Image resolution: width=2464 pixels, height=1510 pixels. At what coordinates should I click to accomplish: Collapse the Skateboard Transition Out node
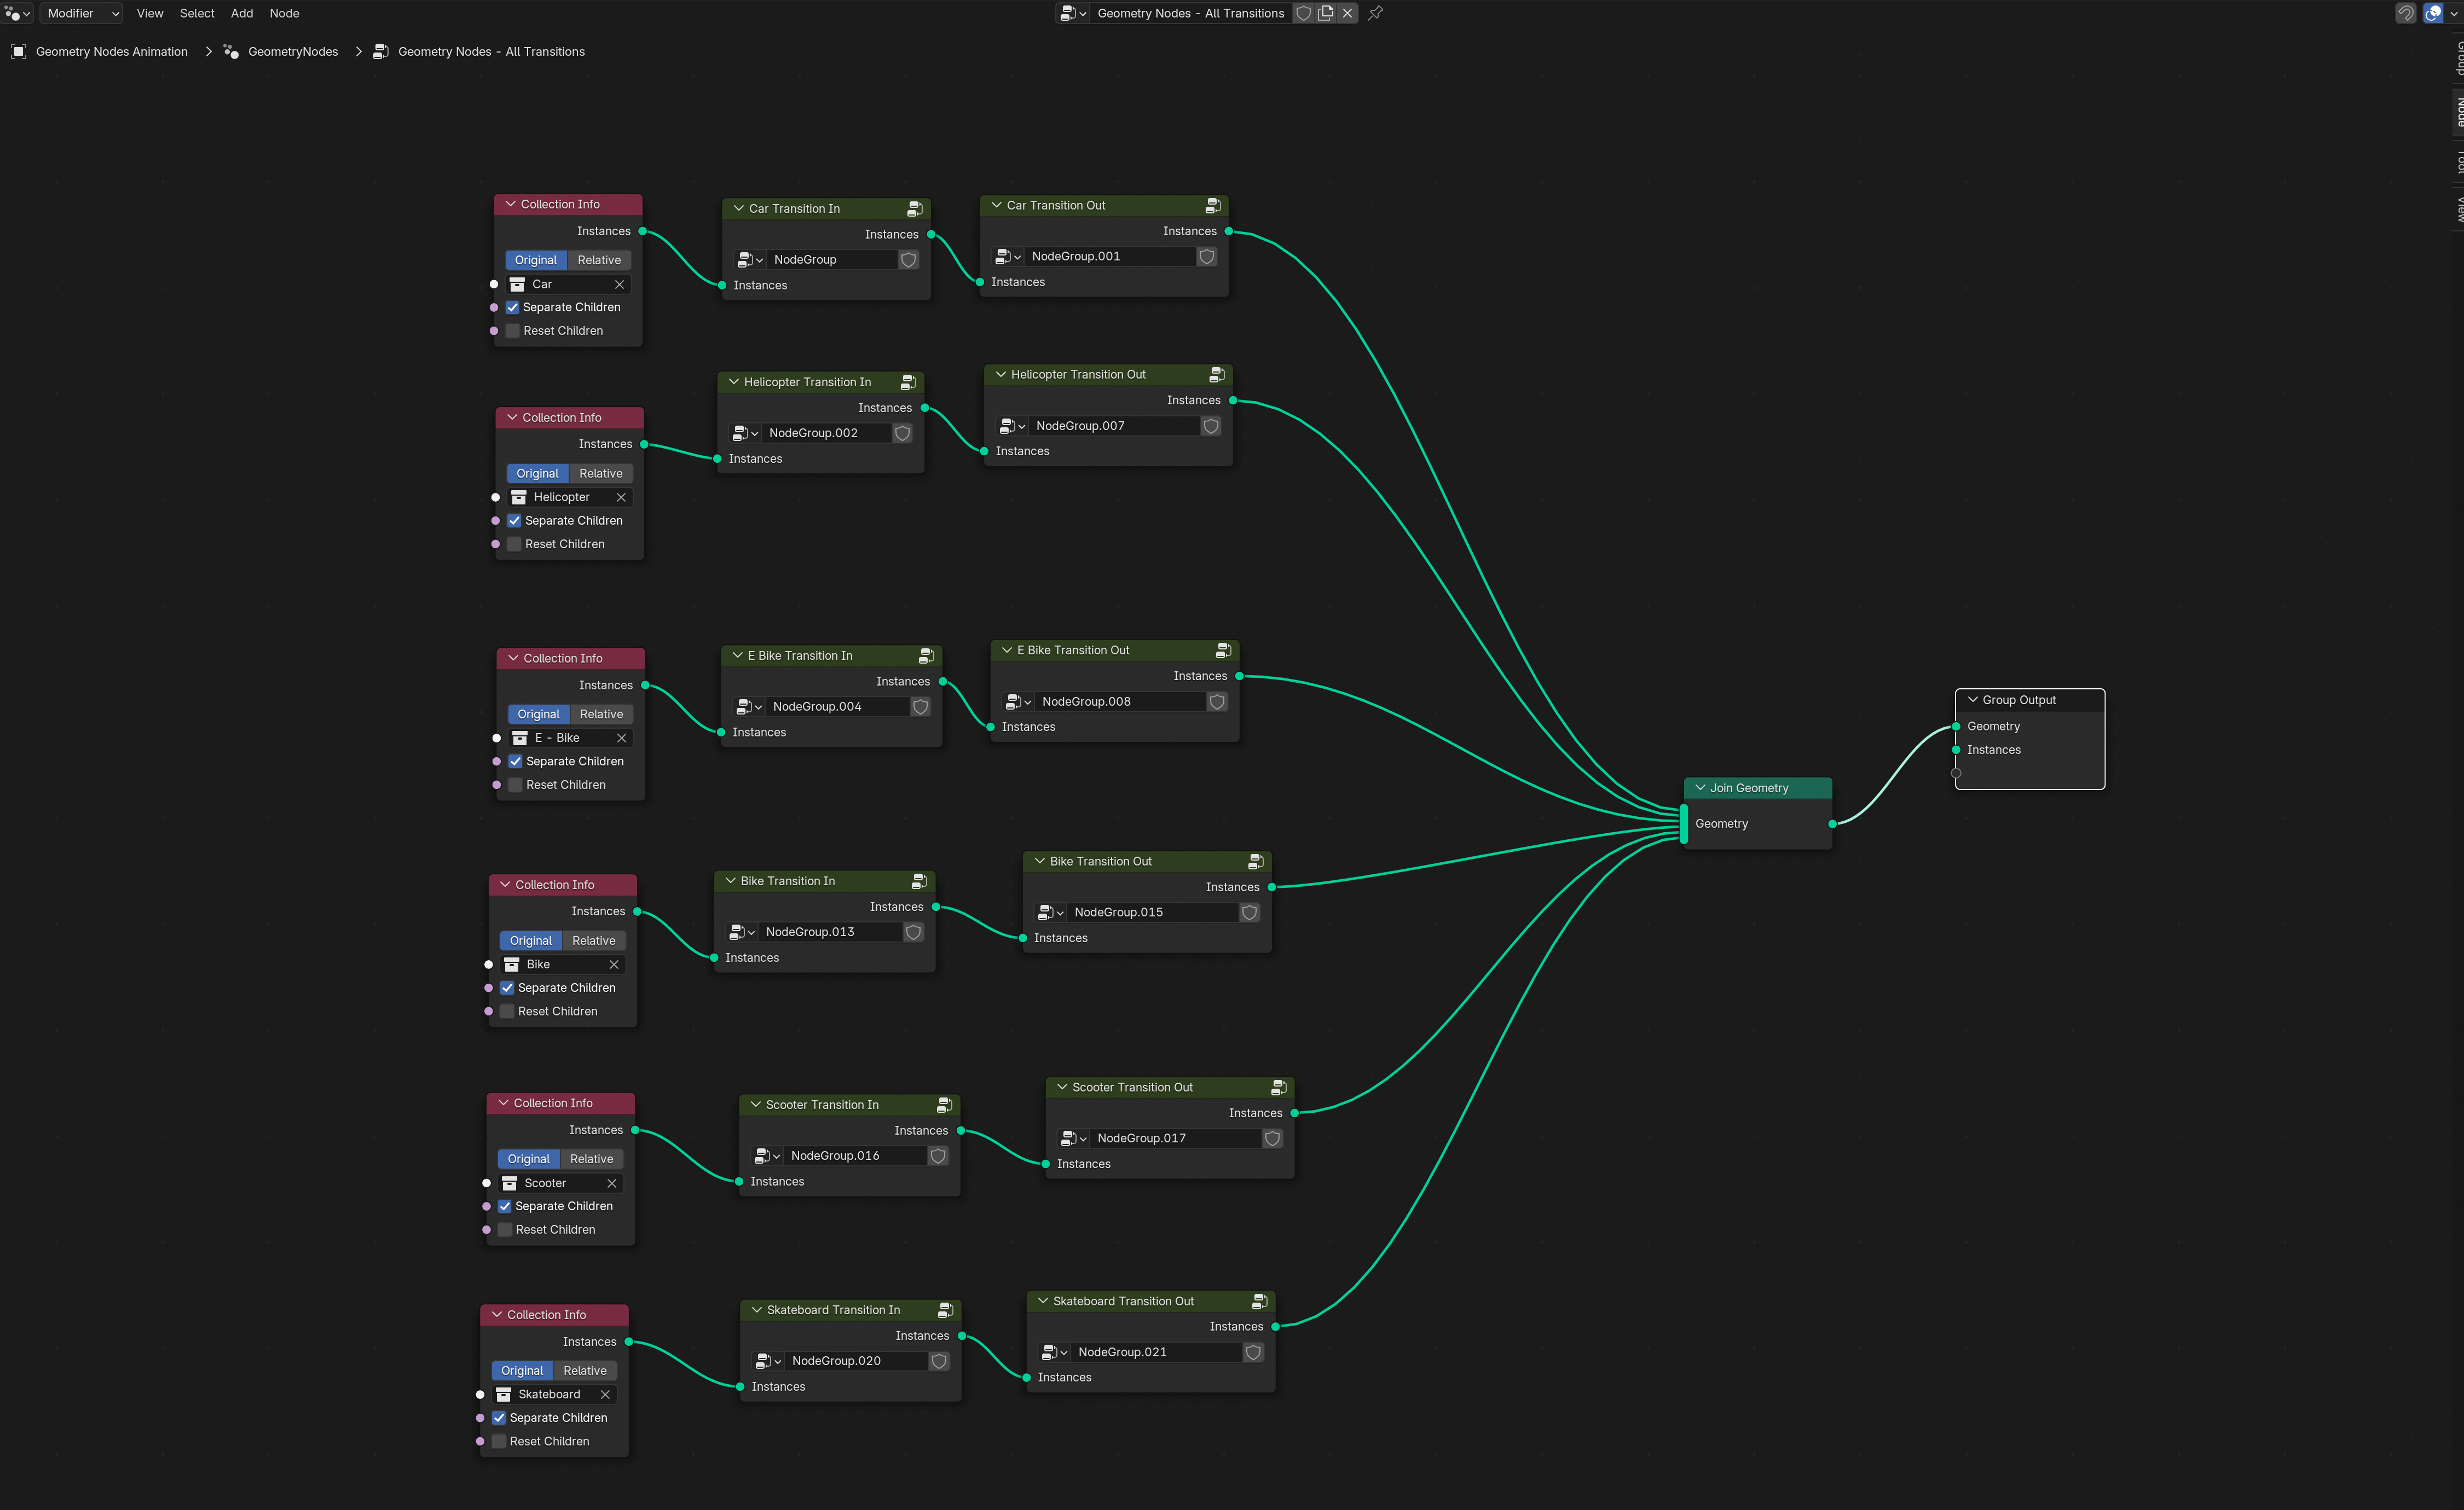point(1043,1301)
